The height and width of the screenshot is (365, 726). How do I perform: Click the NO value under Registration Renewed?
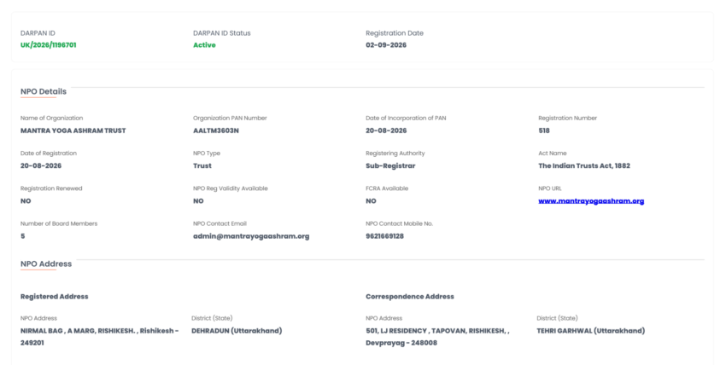(x=26, y=201)
